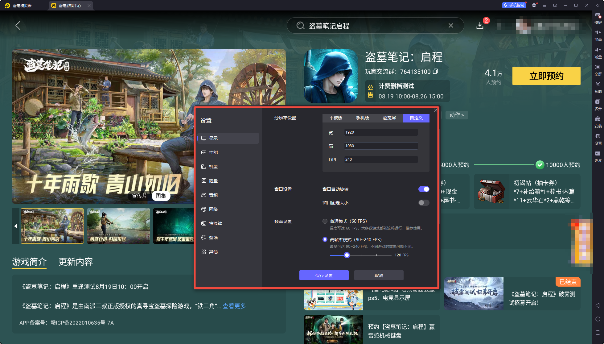Select 图集 in banner switcher
The width and height of the screenshot is (604, 344).
coord(161,196)
